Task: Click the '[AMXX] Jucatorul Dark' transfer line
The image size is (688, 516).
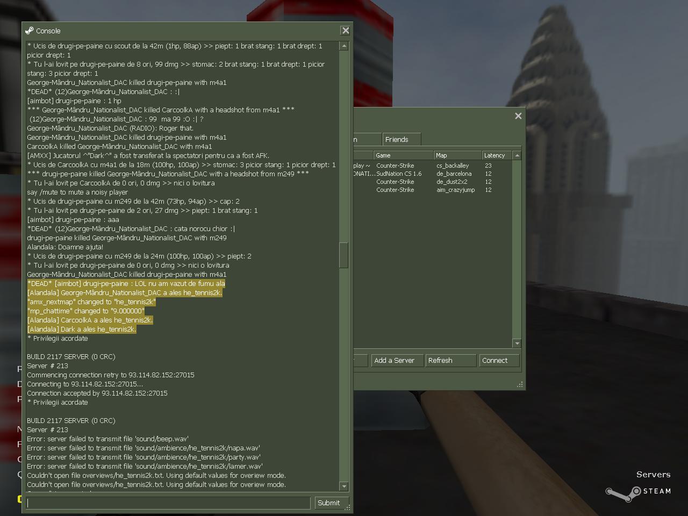Action: tap(148, 156)
